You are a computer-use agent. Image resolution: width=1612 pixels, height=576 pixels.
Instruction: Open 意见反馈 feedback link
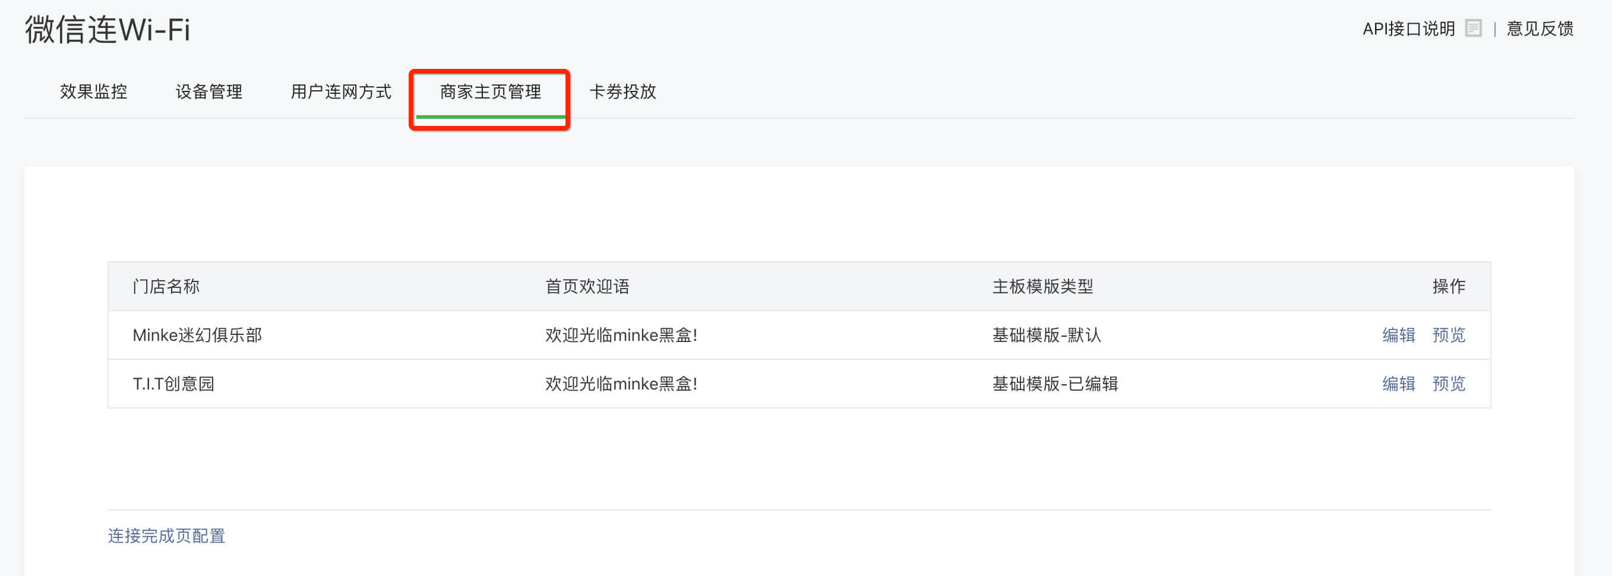tap(1540, 29)
